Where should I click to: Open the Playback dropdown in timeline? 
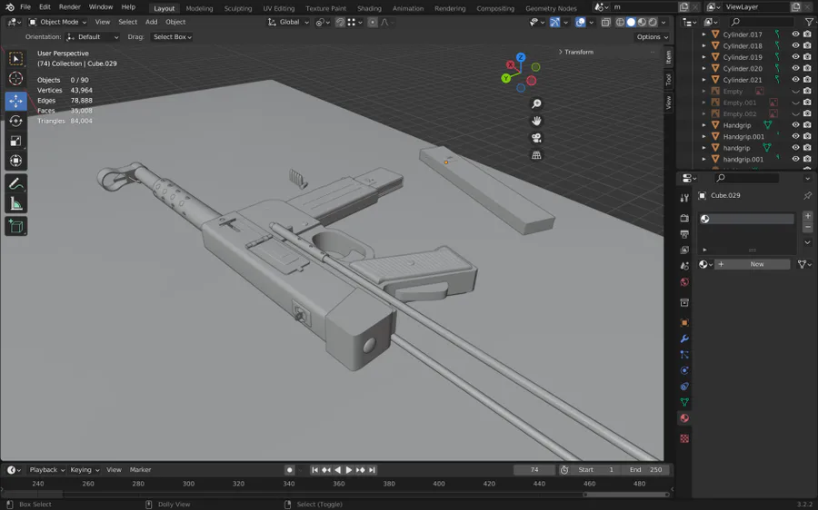46,469
